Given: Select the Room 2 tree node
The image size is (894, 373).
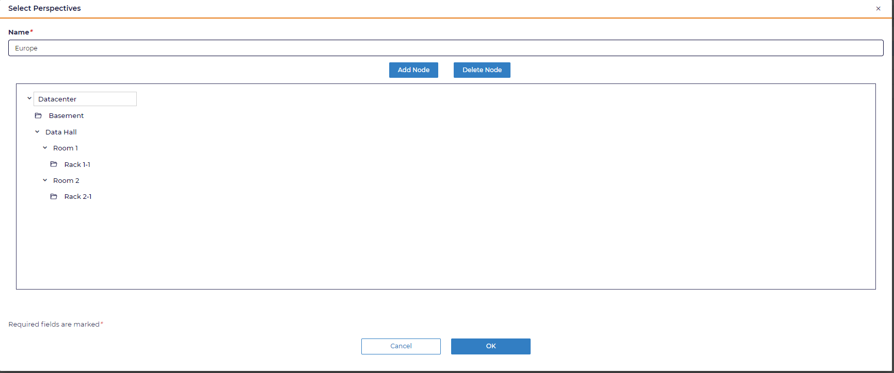Looking at the screenshot, I should 66,180.
